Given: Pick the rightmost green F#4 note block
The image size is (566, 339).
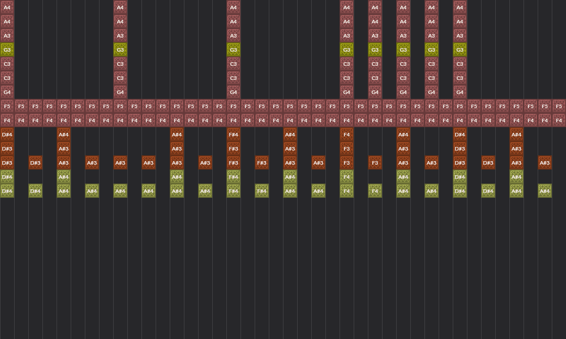Looking at the screenshot, I should click(262, 191).
